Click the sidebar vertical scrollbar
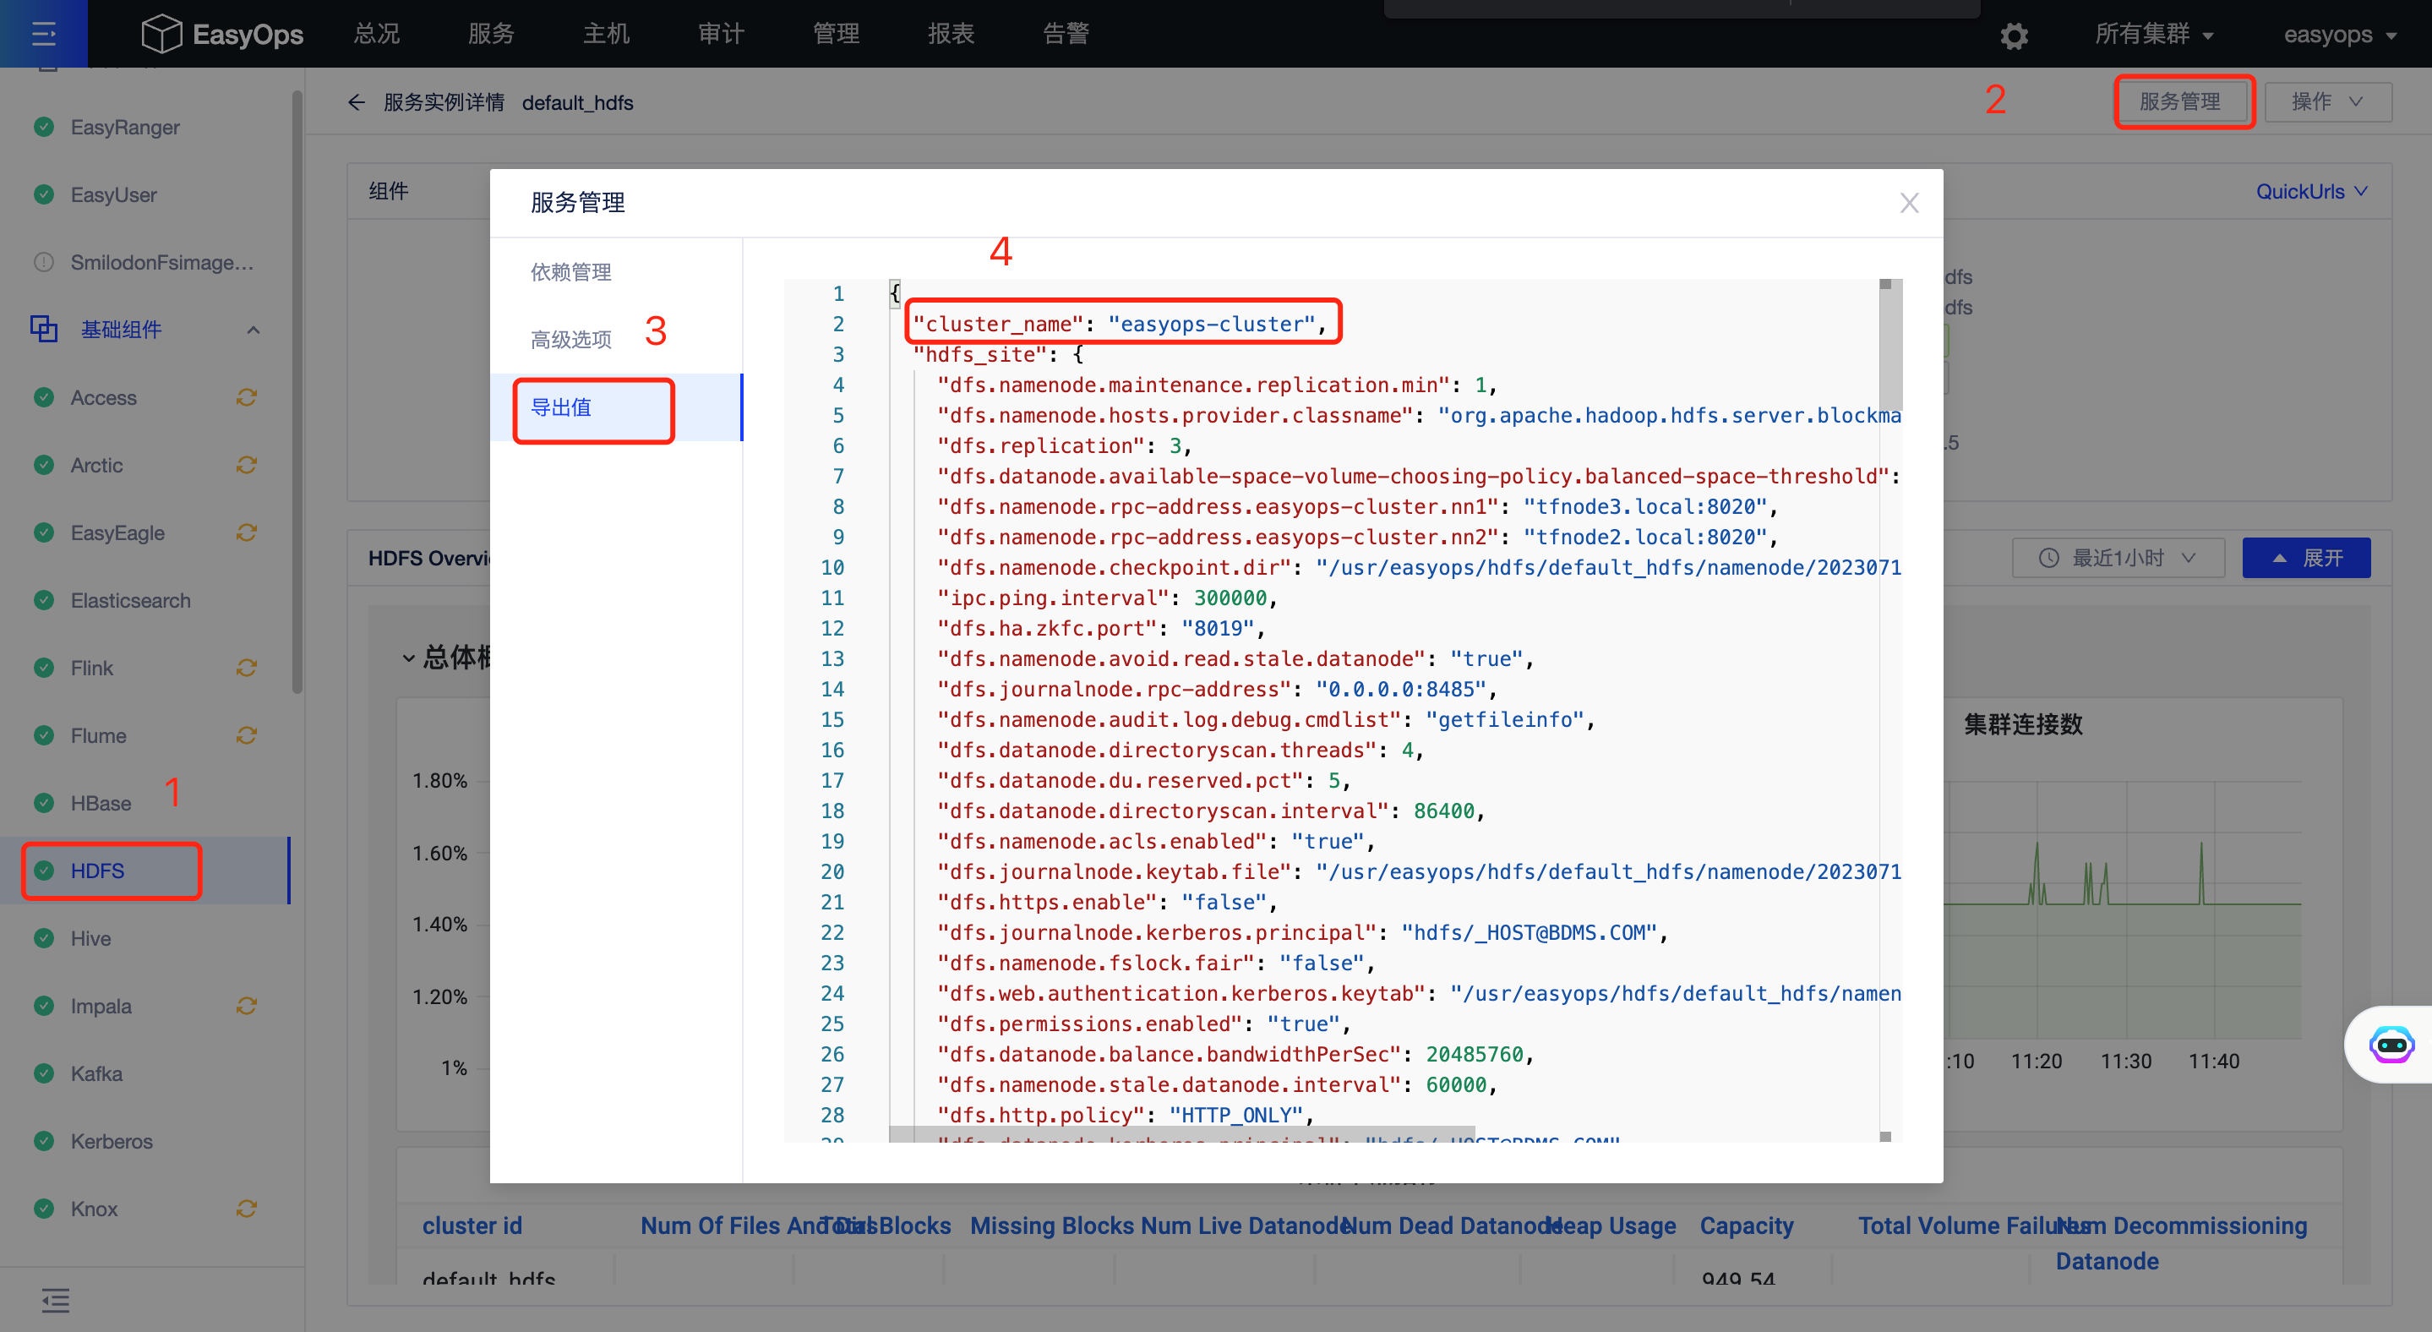 297,392
